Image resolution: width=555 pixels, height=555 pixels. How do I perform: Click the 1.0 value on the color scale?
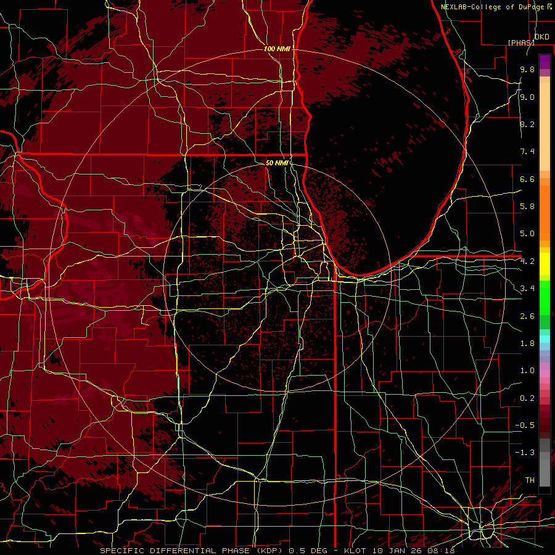(x=527, y=371)
